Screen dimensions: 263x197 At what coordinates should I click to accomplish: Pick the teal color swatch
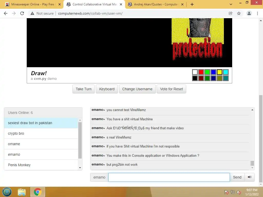pyautogui.click(x=226, y=78)
